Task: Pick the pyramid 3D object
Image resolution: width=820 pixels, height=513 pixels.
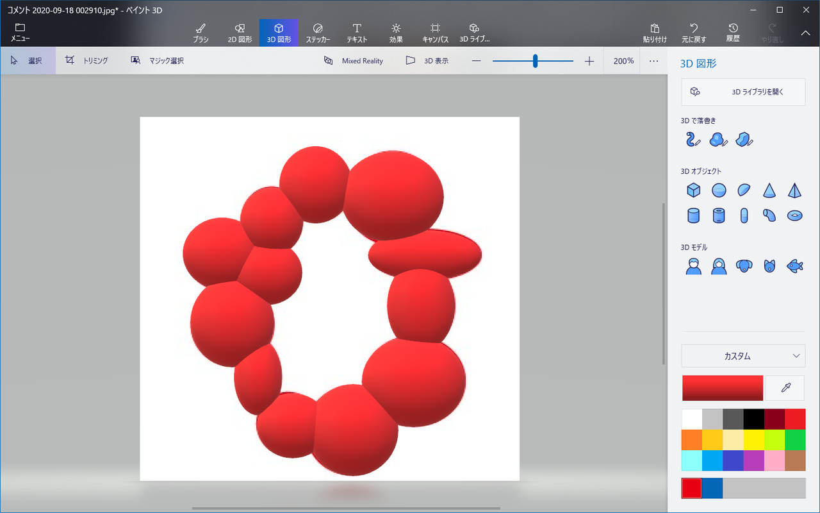Action: click(x=794, y=190)
